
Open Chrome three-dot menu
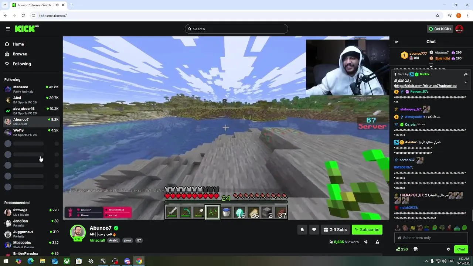tap(468, 16)
